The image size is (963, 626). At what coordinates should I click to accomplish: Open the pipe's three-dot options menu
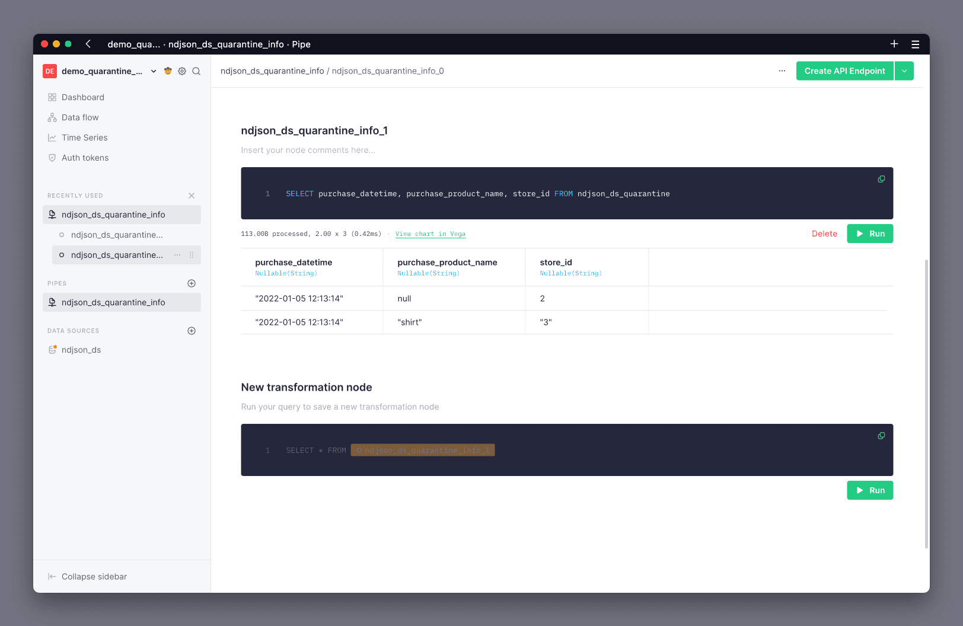782,71
